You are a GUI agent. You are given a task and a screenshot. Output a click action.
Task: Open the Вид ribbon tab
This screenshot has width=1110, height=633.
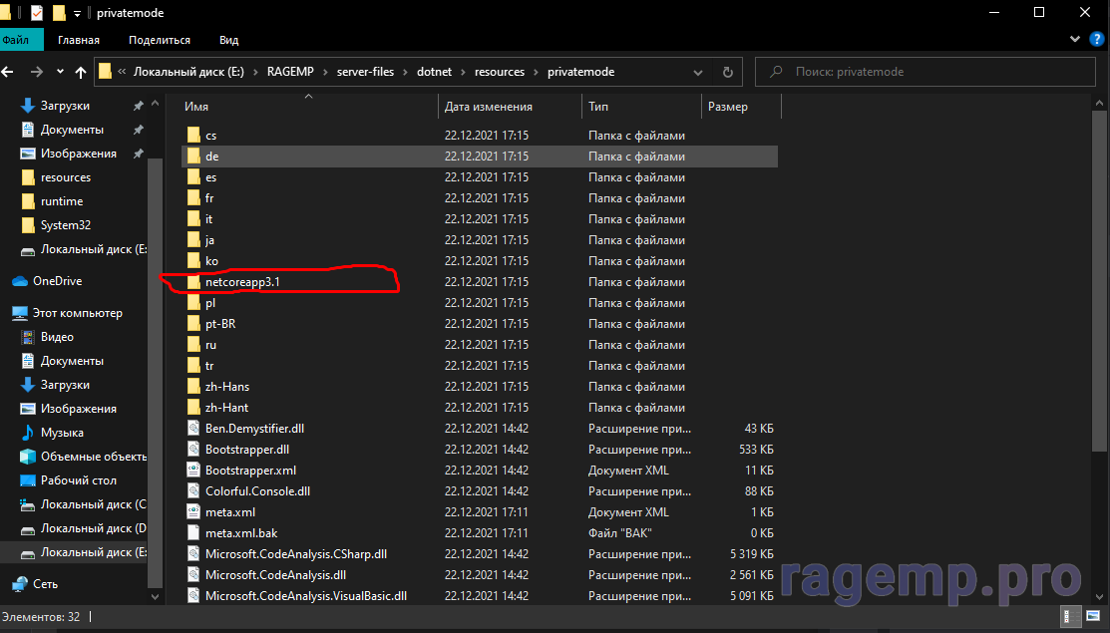click(x=228, y=40)
